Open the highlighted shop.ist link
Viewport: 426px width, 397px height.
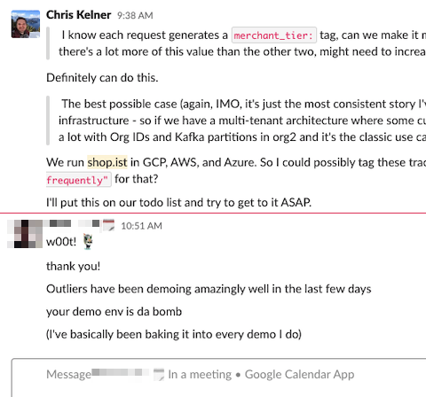click(x=107, y=162)
